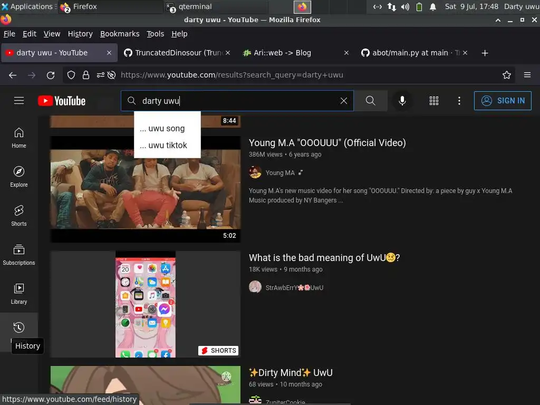Viewport: 540px width, 405px height.
Task: Clear the search text with the X icon
Action: click(x=344, y=101)
